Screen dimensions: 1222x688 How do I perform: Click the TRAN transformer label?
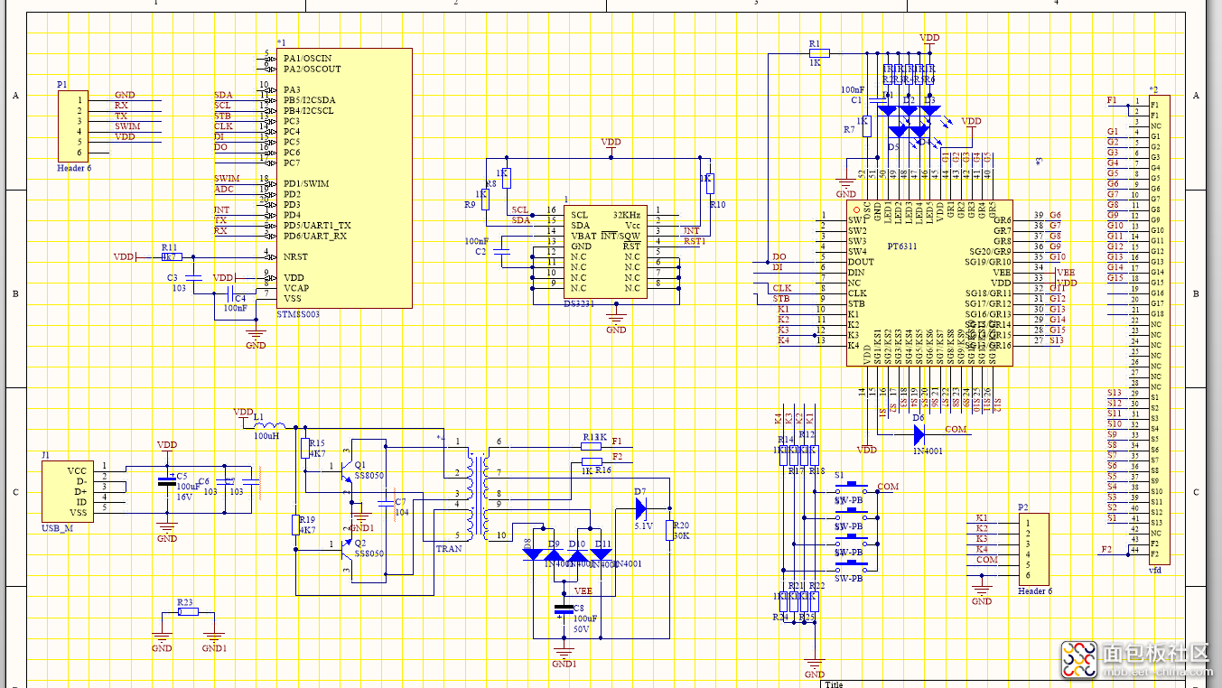click(x=449, y=549)
